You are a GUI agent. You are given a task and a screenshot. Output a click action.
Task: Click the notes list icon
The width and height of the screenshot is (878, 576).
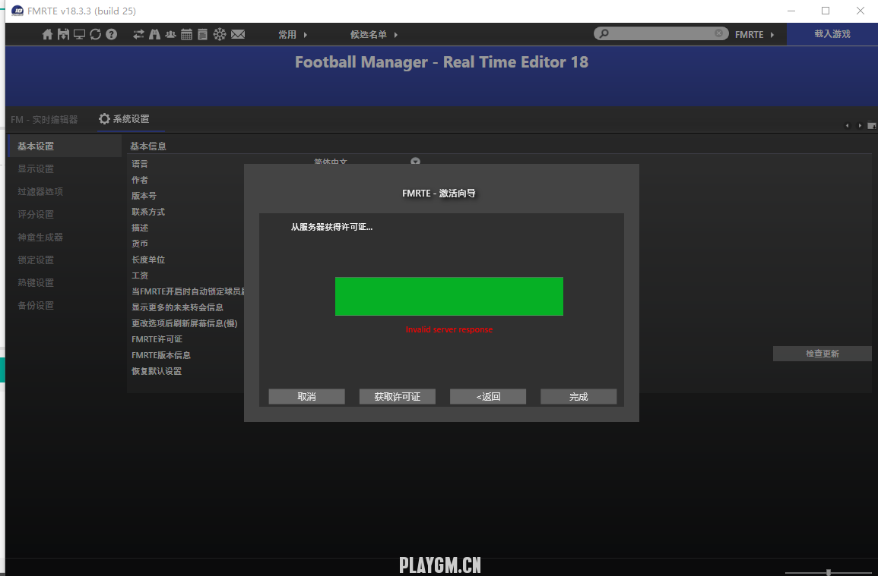click(x=203, y=35)
